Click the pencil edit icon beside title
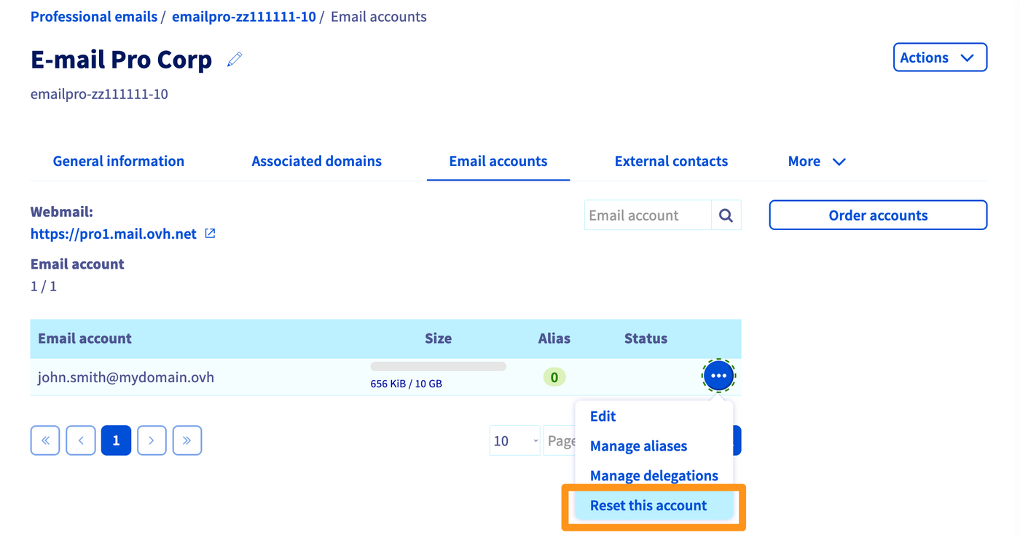This screenshot has height=538, width=1020. pyautogui.click(x=235, y=60)
